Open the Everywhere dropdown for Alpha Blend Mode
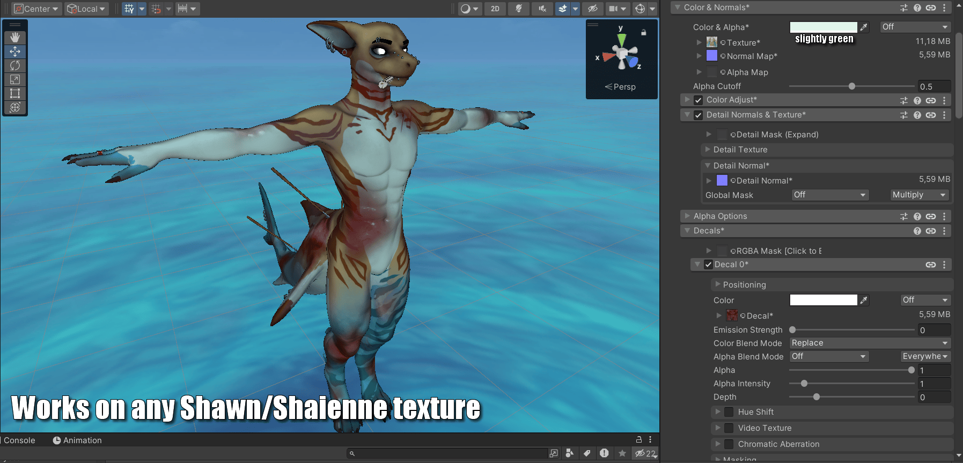The width and height of the screenshot is (963, 463). click(925, 357)
